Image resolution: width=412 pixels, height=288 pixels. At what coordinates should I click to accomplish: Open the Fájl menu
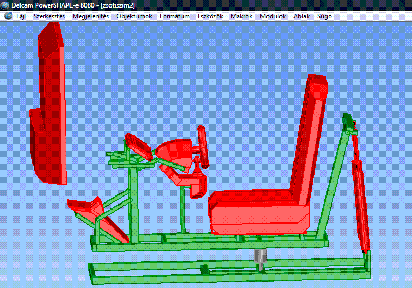tap(21, 16)
